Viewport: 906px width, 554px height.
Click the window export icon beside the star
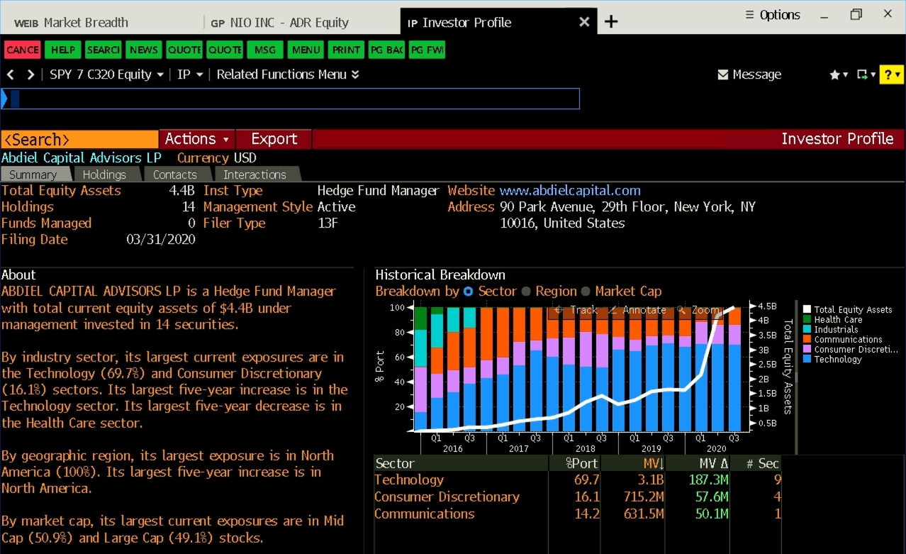pos(862,74)
